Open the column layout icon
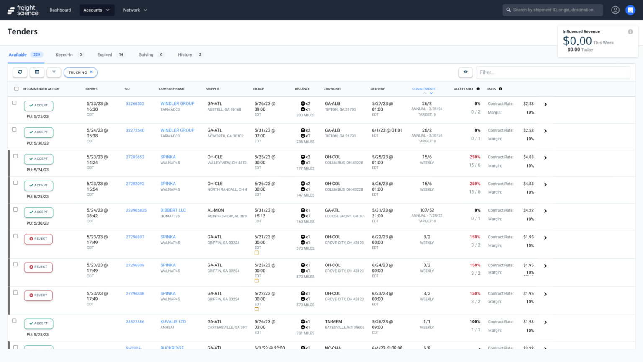The image size is (643, 362). [x=37, y=72]
